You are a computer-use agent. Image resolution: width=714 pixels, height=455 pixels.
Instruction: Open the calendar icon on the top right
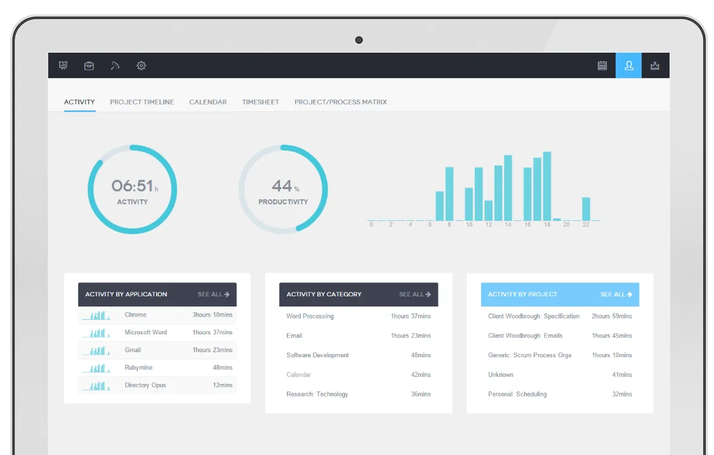602,65
